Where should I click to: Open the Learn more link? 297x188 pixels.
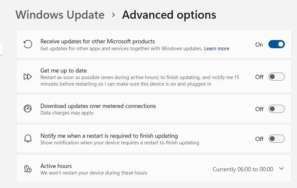pyautogui.click(x=217, y=49)
